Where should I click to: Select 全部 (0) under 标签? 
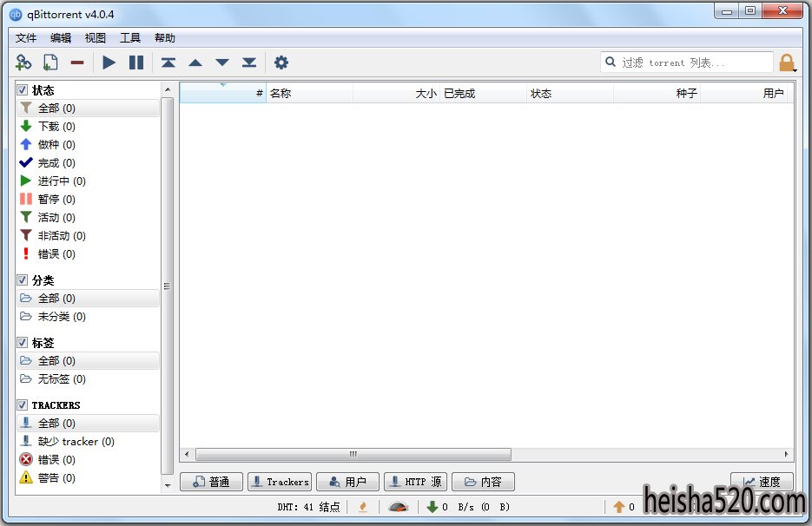coord(88,361)
